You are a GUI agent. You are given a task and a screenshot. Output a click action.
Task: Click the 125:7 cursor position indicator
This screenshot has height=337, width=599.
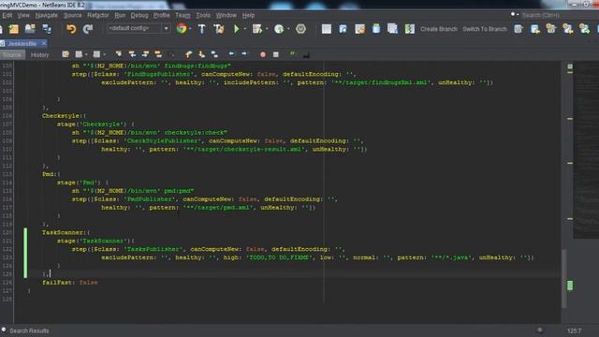pos(574,330)
